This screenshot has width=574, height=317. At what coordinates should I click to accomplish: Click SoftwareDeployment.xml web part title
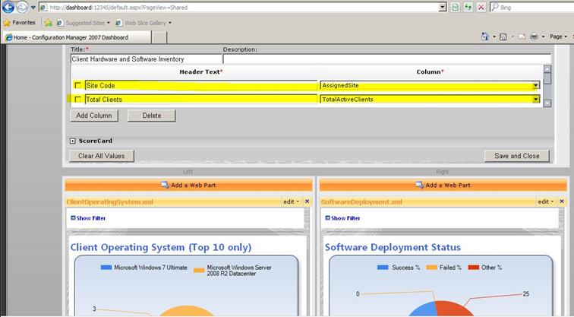[361, 202]
